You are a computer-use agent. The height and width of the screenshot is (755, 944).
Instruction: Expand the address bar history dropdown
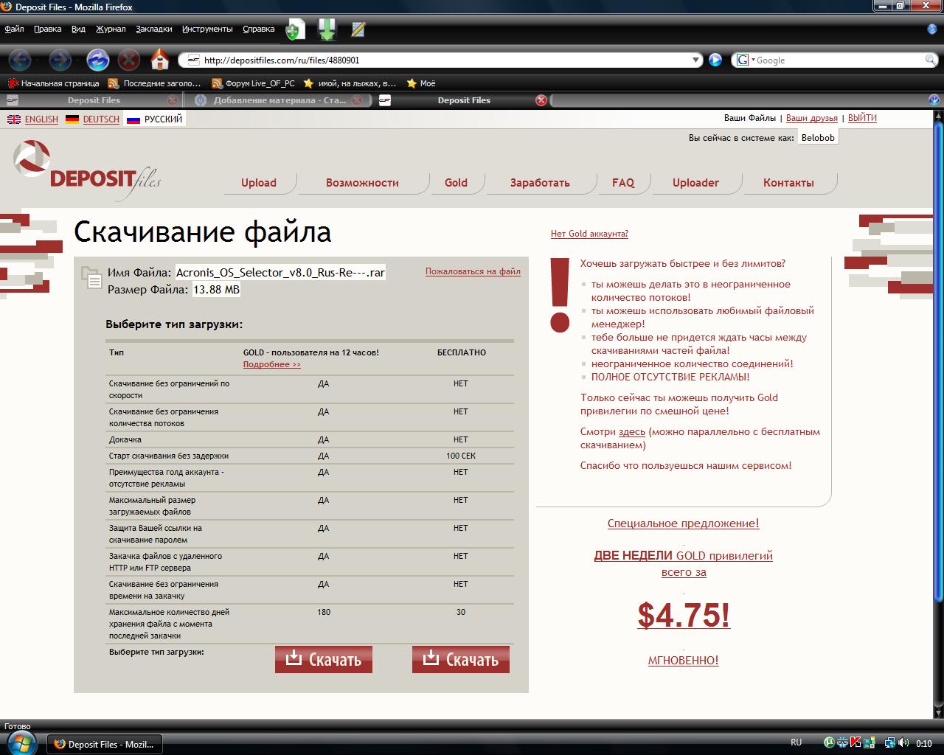click(695, 60)
